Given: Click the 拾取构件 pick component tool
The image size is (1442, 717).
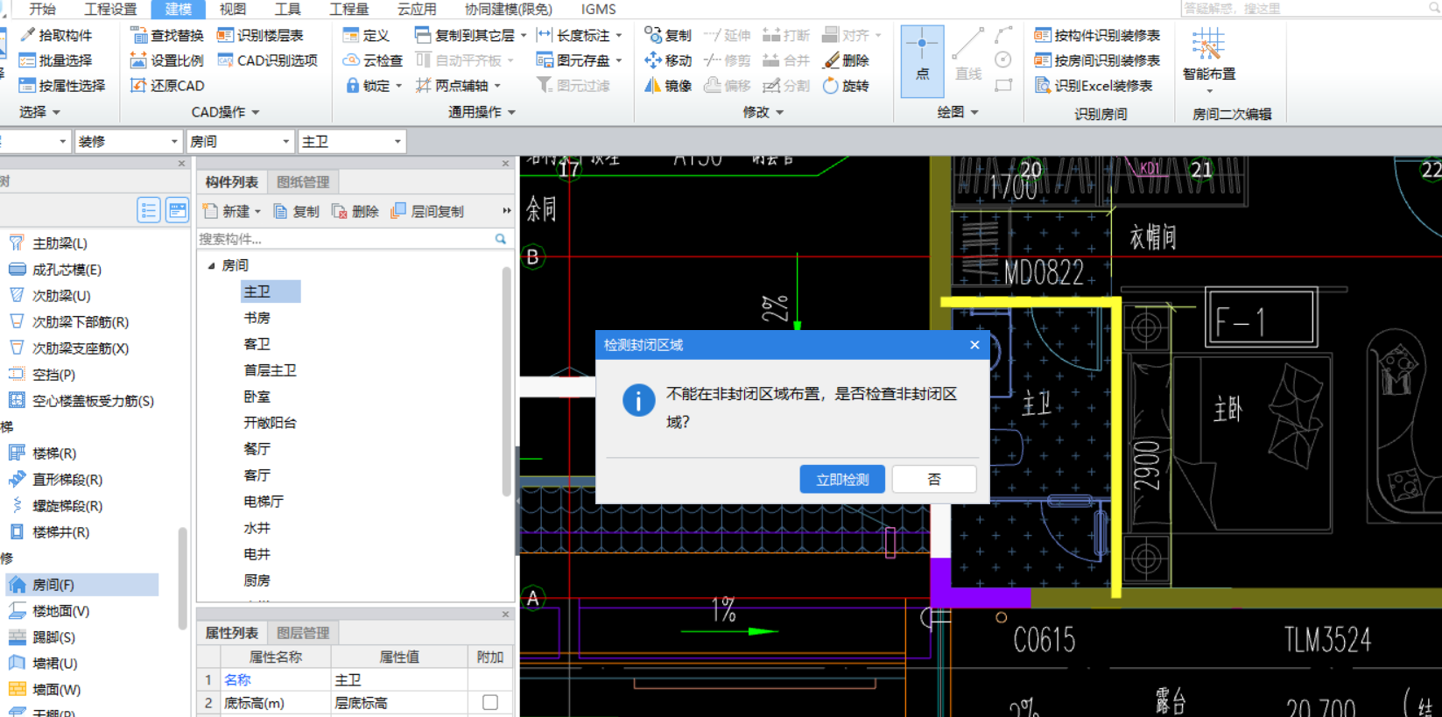Looking at the screenshot, I should click(x=55, y=35).
